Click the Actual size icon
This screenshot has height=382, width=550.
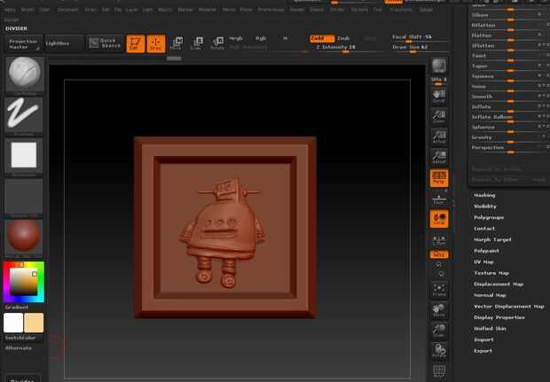coord(439,136)
